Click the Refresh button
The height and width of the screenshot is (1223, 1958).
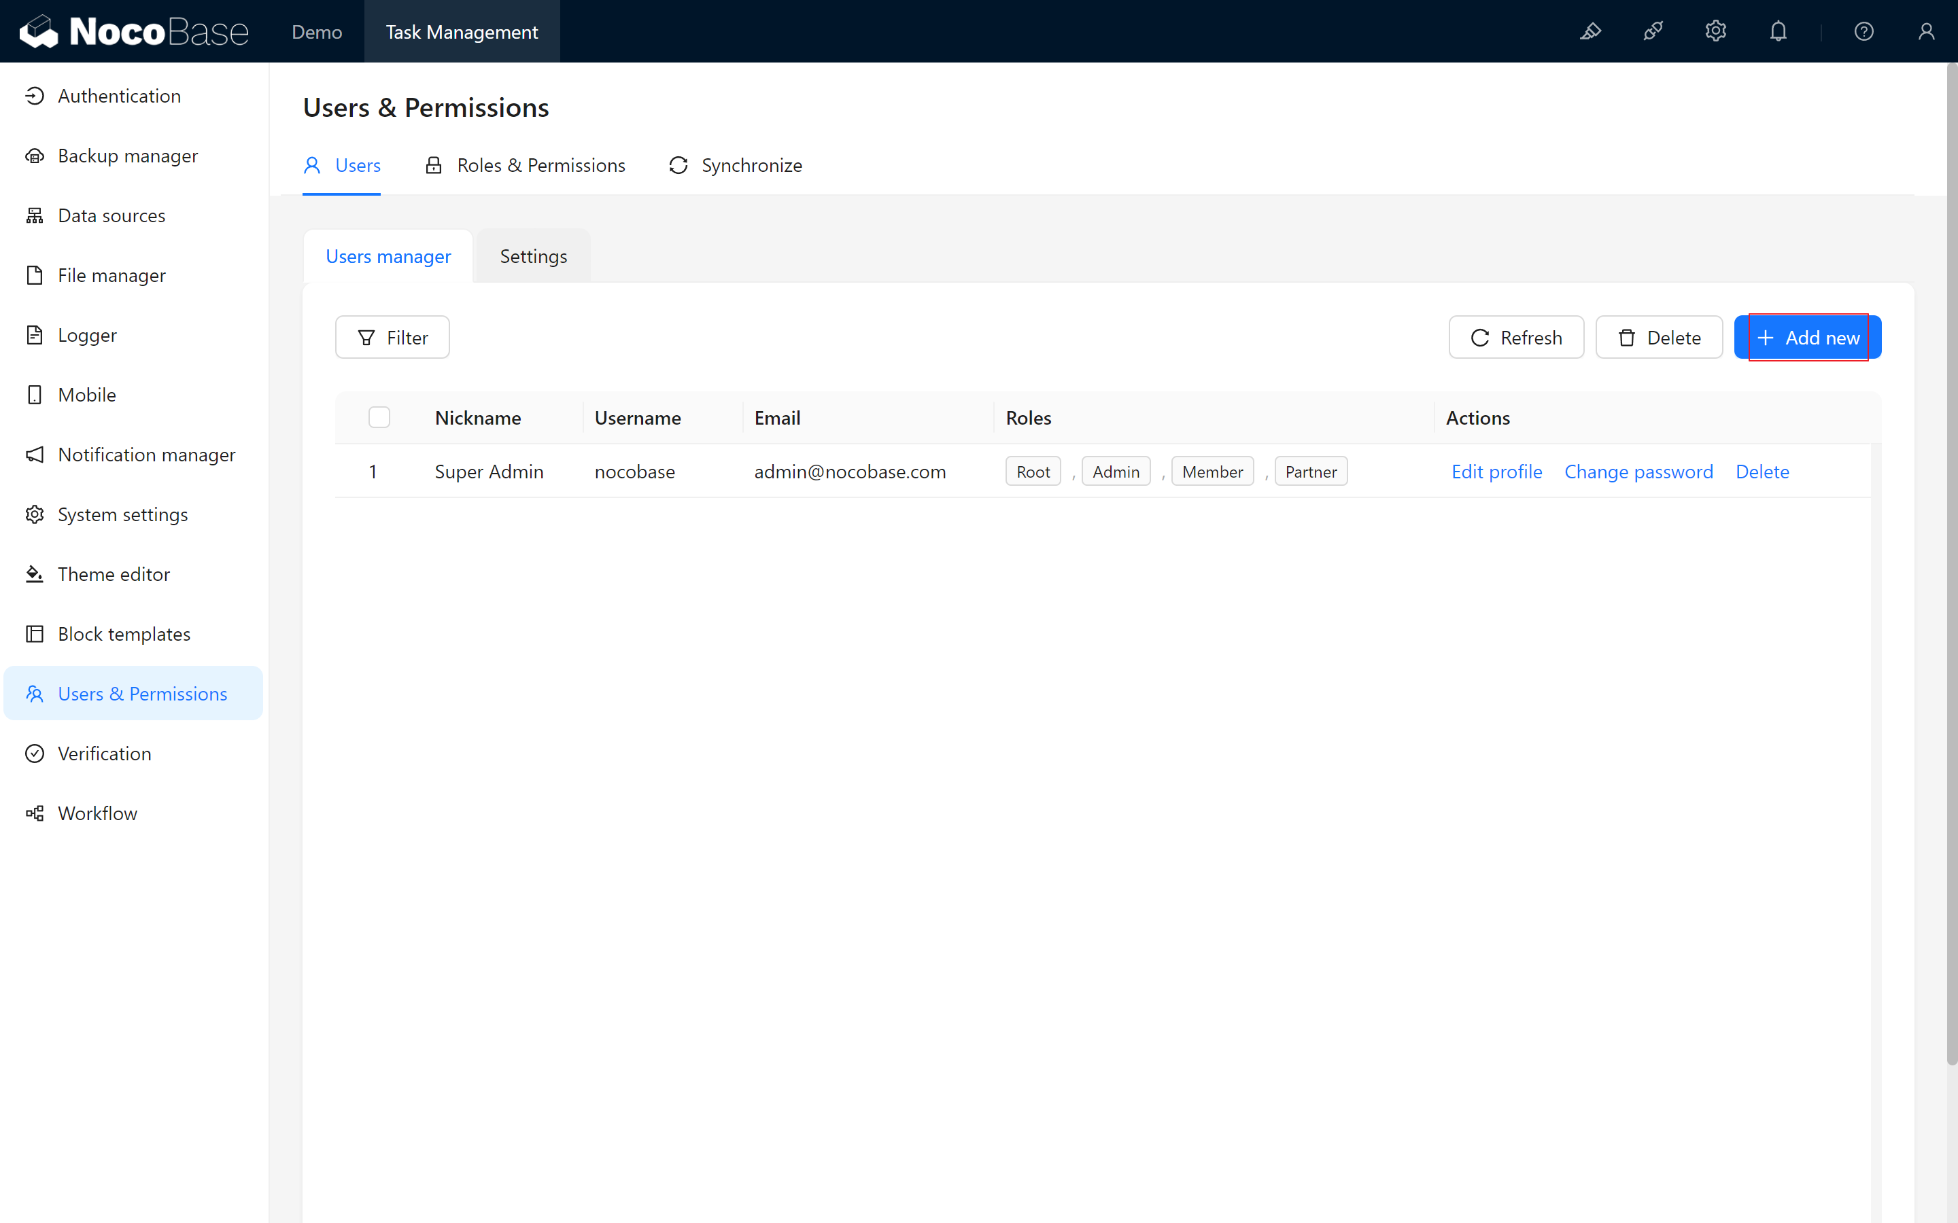[1515, 337]
